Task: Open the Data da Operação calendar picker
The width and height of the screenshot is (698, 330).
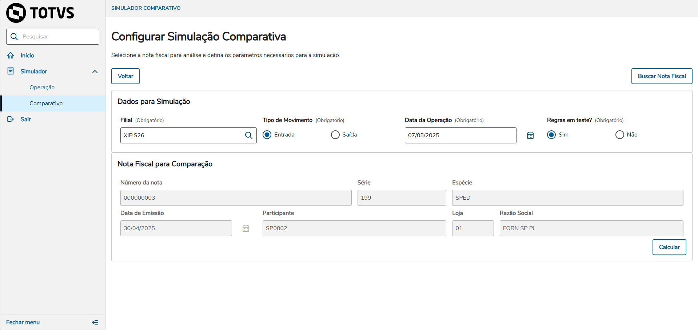Action: pos(530,135)
